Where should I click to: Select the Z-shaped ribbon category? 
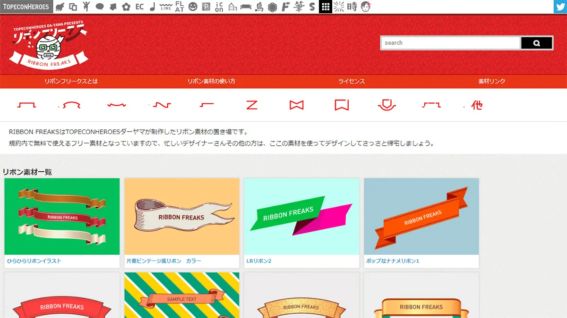click(252, 105)
